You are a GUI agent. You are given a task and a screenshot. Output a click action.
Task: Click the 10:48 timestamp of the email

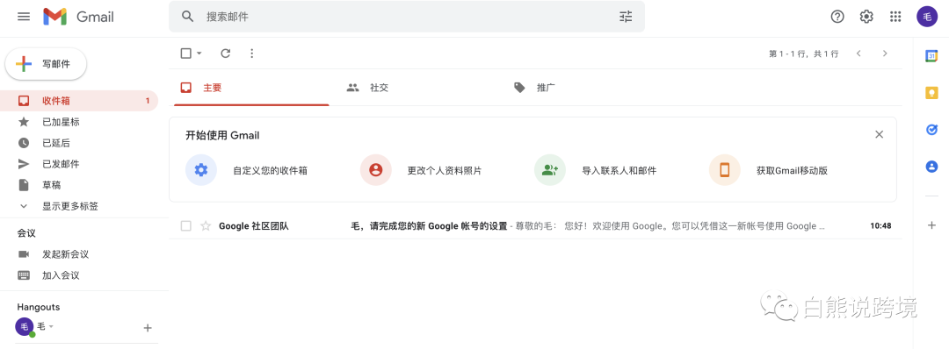pyautogui.click(x=880, y=226)
